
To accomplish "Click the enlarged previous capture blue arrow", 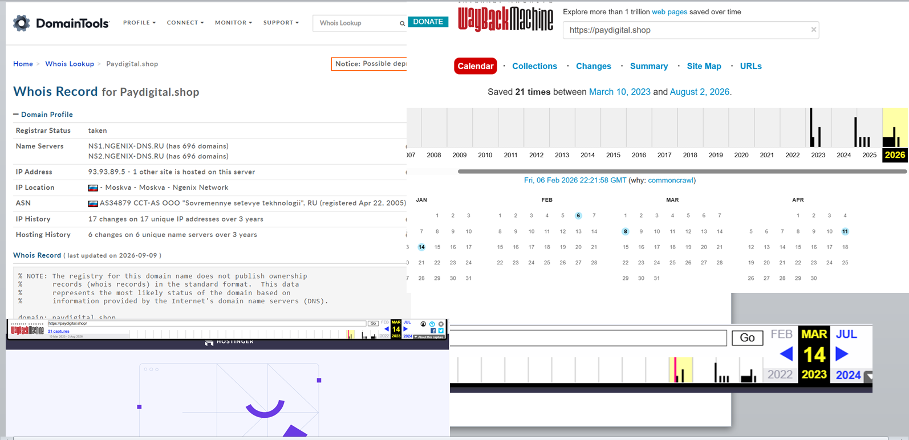I will 786,355.
